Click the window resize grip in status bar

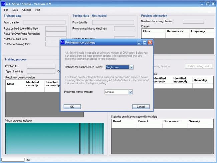pyautogui.click(x=214, y=160)
